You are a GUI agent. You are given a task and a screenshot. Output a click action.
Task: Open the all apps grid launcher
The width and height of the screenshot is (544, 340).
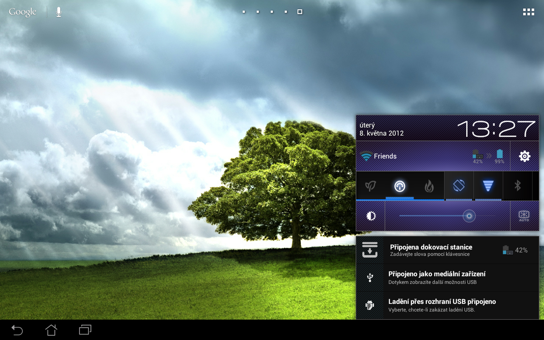click(528, 11)
